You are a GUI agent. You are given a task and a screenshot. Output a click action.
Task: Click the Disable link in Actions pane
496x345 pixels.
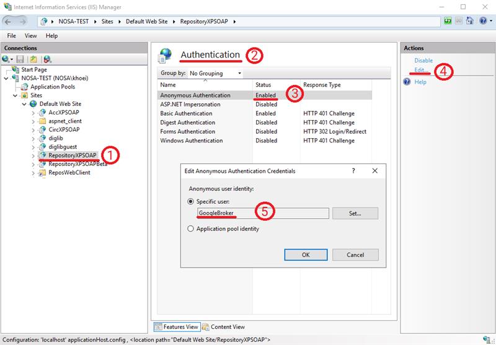tap(423, 60)
